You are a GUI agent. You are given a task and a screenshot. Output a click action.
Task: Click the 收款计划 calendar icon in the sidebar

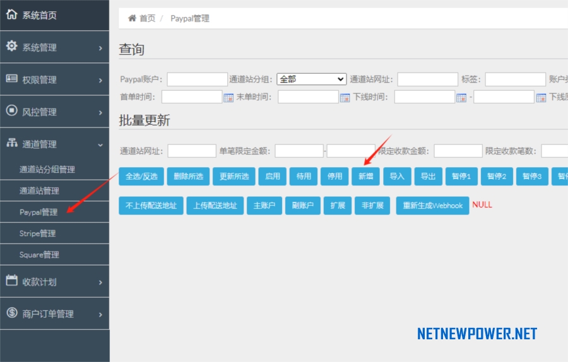point(11,280)
